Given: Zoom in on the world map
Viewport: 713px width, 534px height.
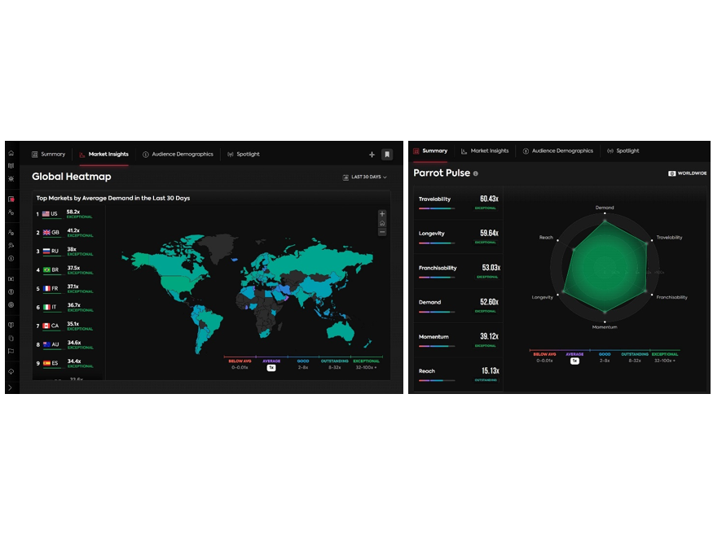Looking at the screenshot, I should [382, 214].
